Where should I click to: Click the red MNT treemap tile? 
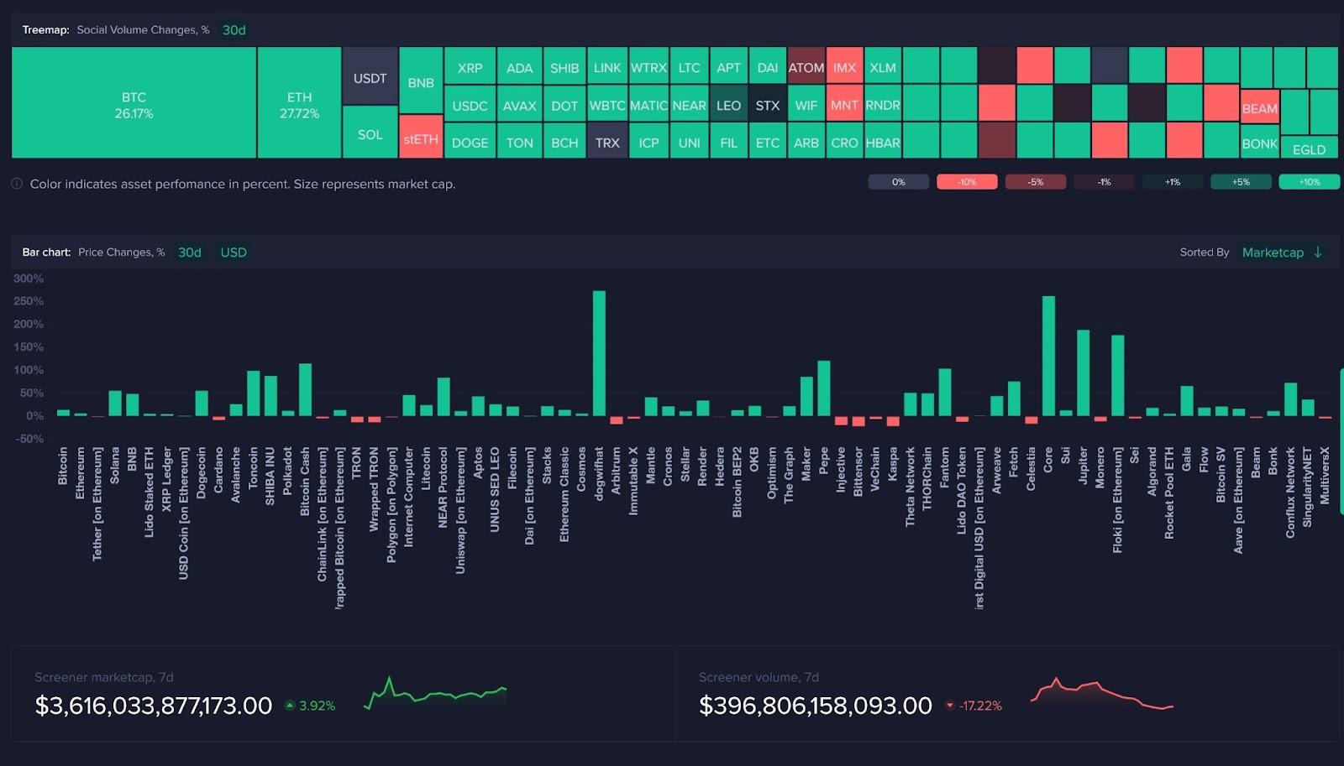845,102
